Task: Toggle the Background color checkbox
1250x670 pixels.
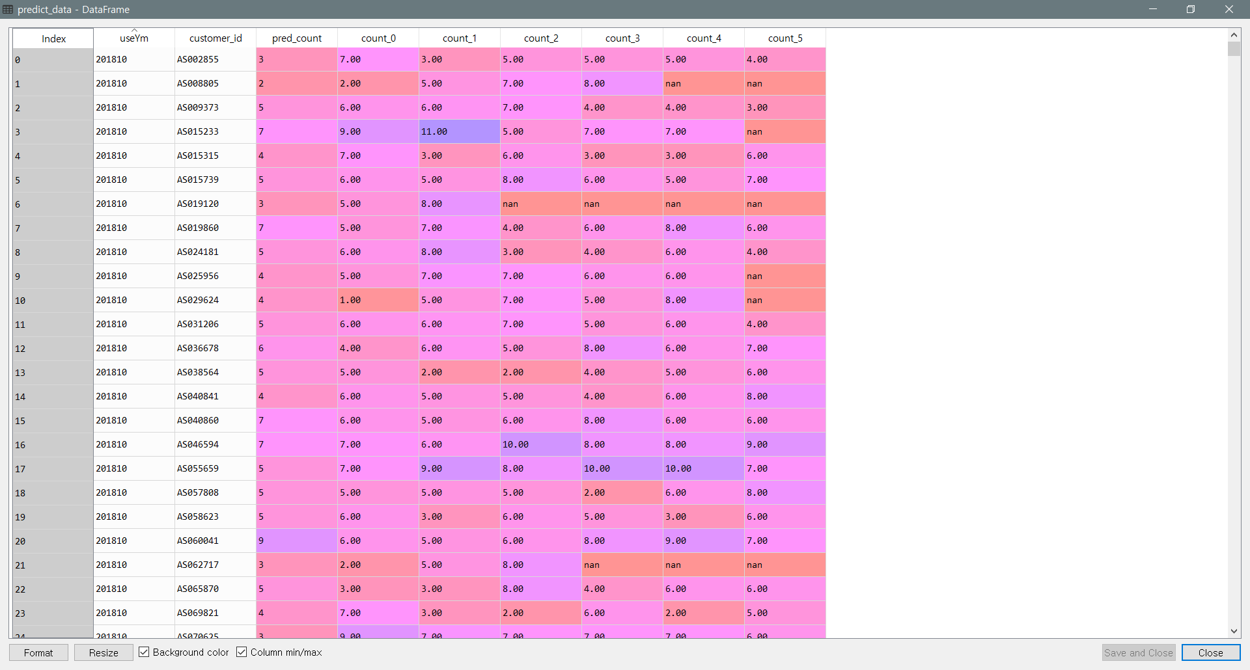Action: (x=144, y=652)
